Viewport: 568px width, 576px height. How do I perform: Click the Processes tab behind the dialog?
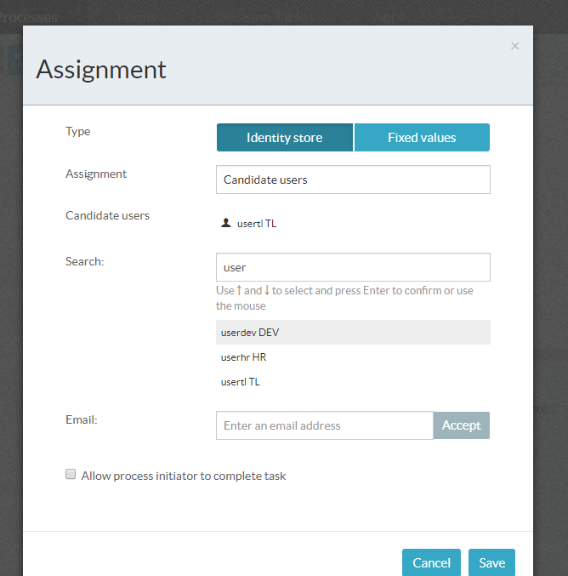point(29,16)
